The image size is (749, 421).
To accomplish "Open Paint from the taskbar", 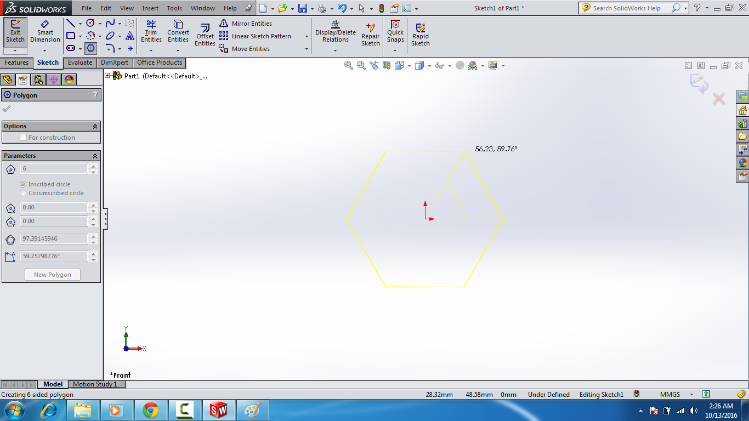I will pyautogui.click(x=253, y=410).
